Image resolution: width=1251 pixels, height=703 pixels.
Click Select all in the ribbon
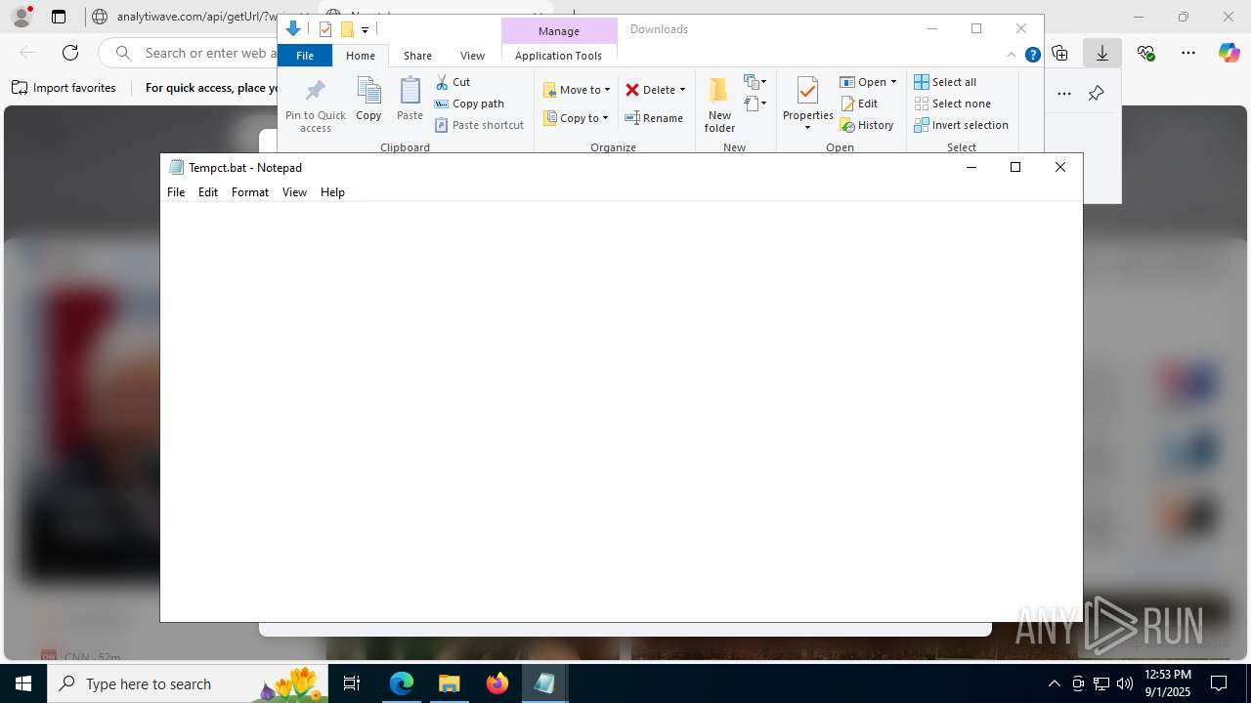pyautogui.click(x=945, y=82)
